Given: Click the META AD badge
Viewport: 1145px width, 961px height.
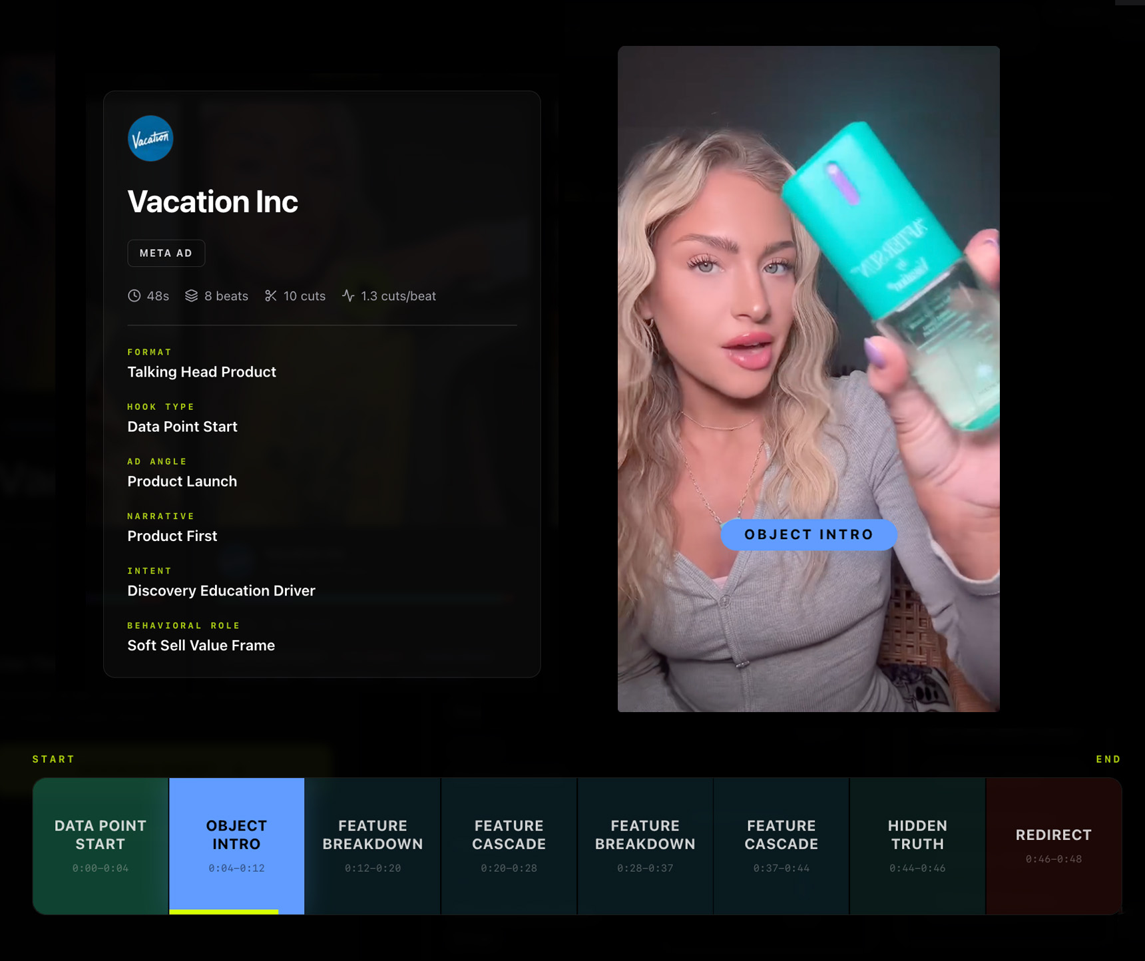Looking at the screenshot, I should coord(166,253).
